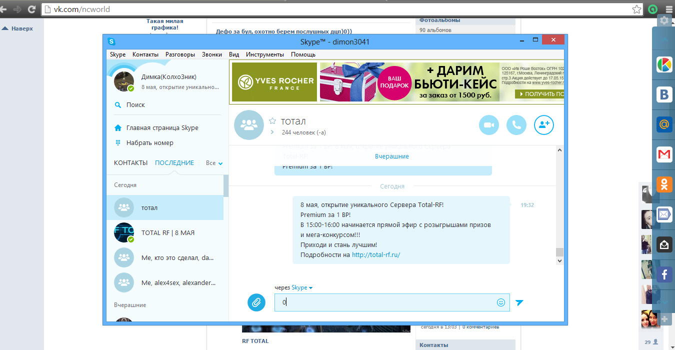Click the plus button in the sidebar
The height and width of the screenshot is (350, 675).
point(664,319)
